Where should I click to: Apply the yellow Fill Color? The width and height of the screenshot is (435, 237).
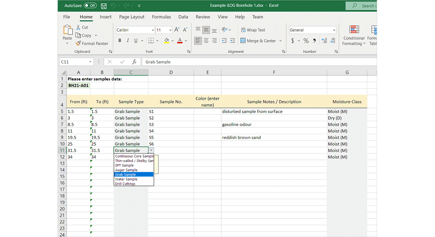(166, 41)
